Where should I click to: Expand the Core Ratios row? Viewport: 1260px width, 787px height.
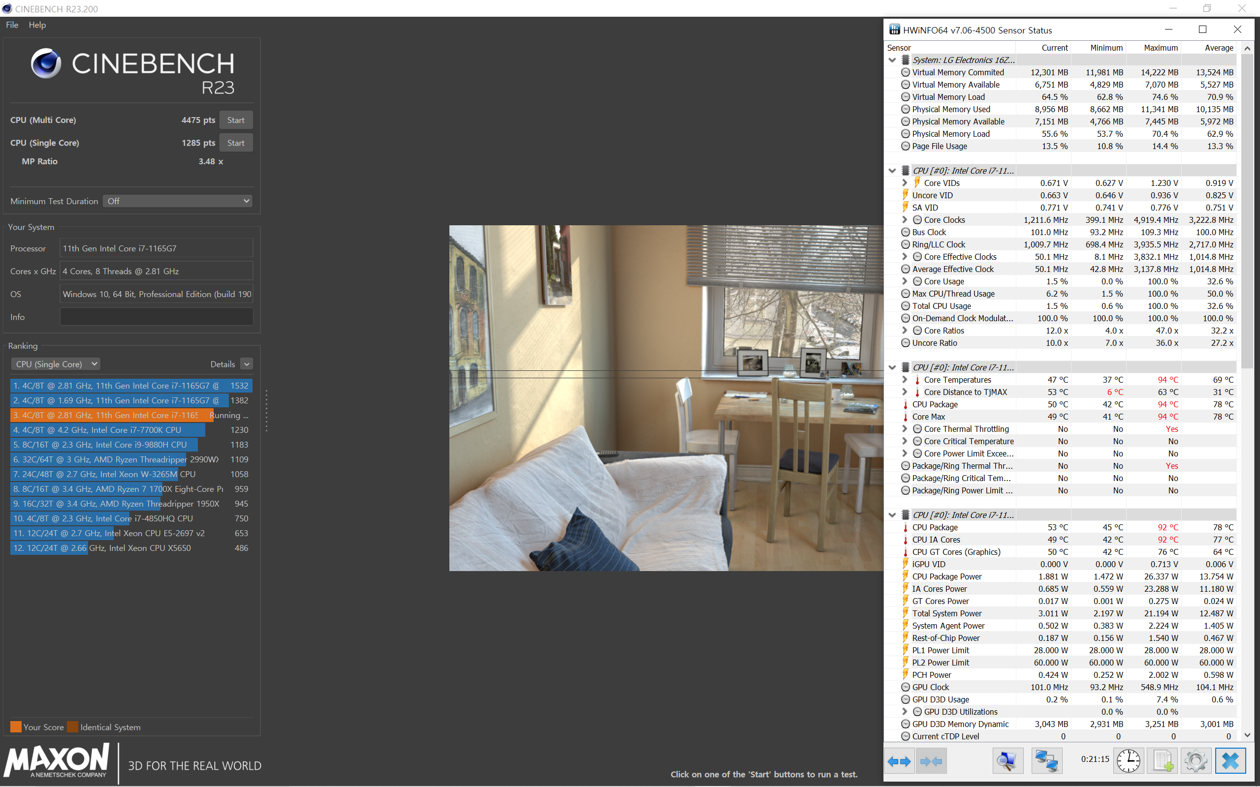click(x=905, y=331)
